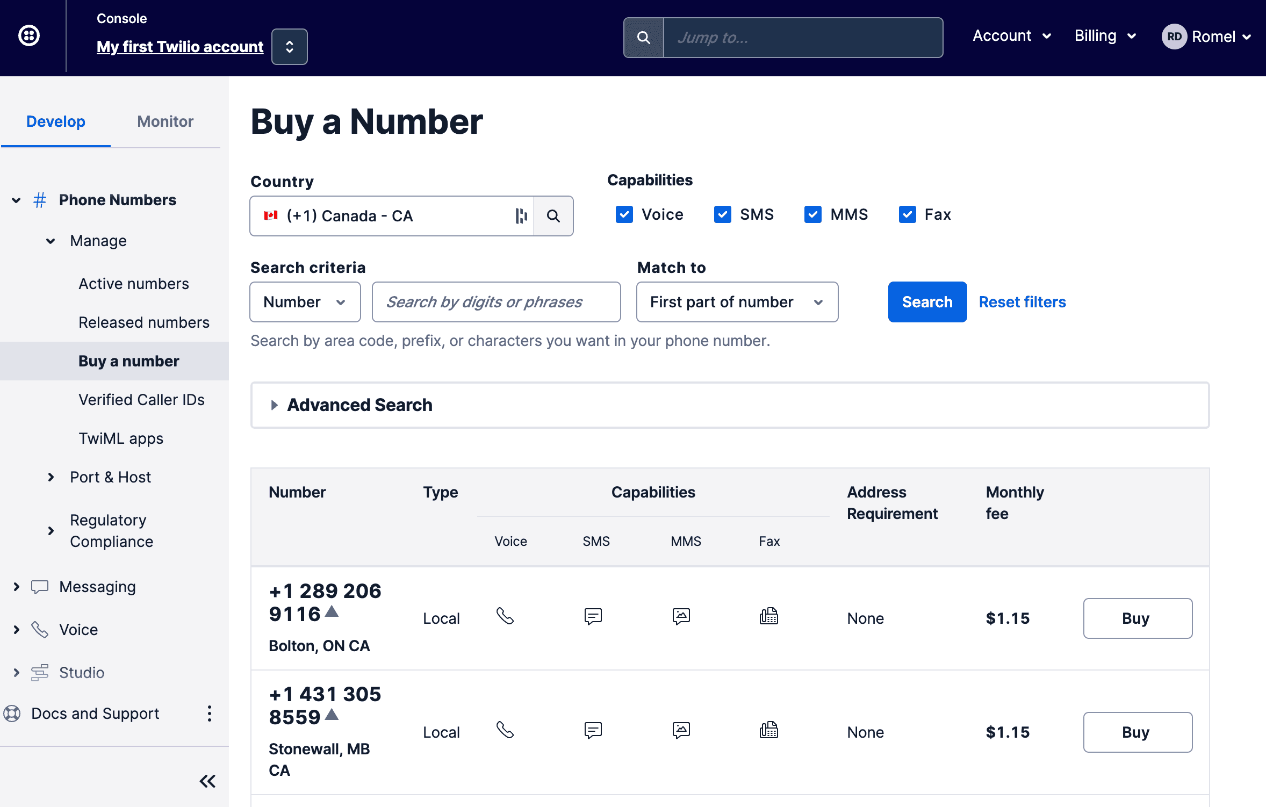The image size is (1266, 807).
Task: Buy the Bolton, ON number
Action: click(1138, 618)
